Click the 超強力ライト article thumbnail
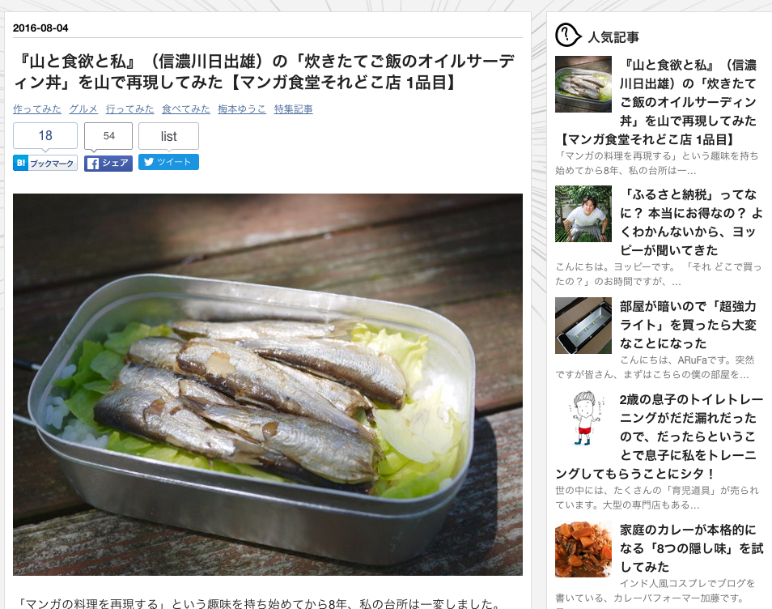The height and width of the screenshot is (609, 772). (583, 326)
